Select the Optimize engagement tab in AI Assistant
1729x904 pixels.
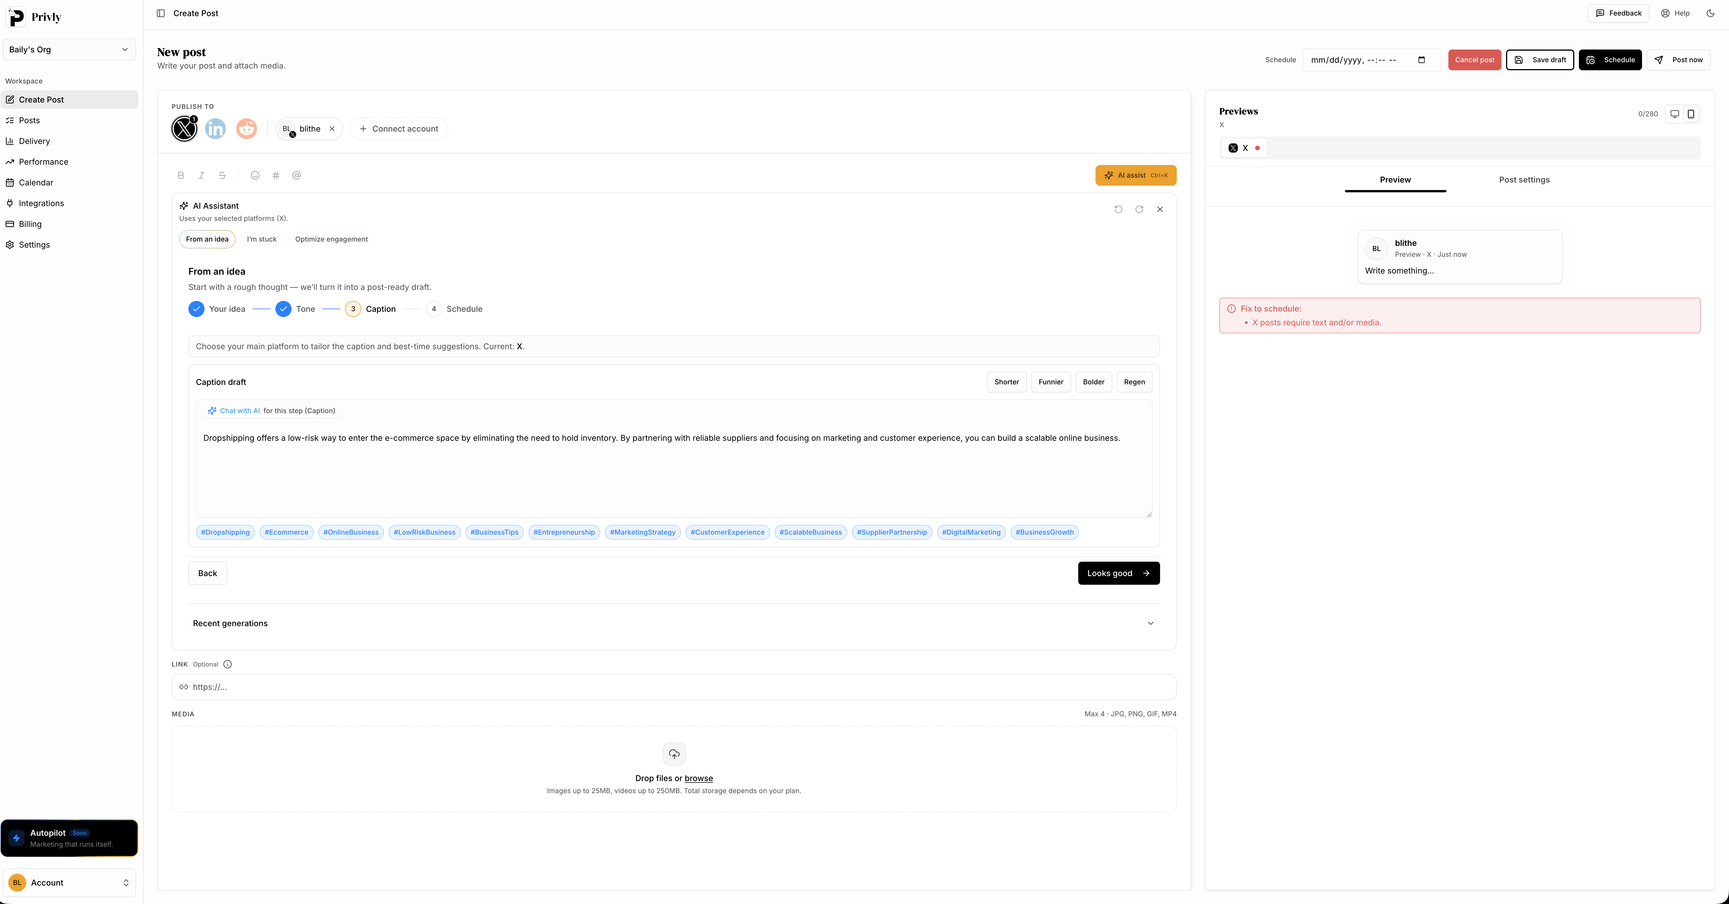(x=331, y=239)
